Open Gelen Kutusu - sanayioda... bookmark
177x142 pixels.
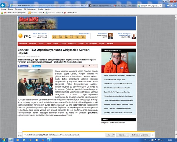tap(16, 13)
